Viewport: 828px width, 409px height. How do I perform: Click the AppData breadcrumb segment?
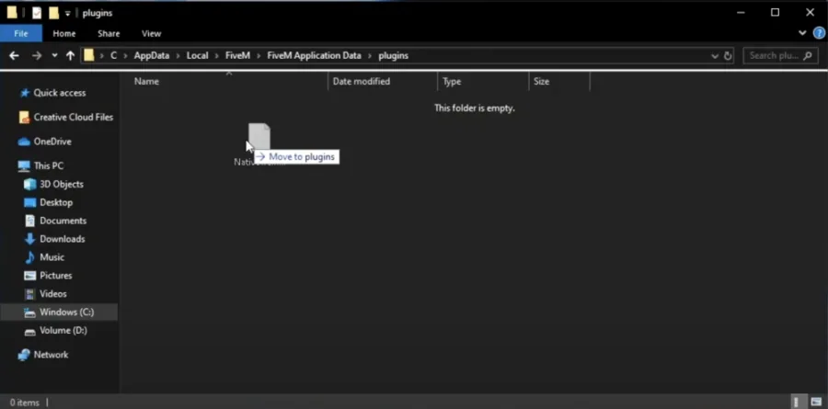point(152,55)
